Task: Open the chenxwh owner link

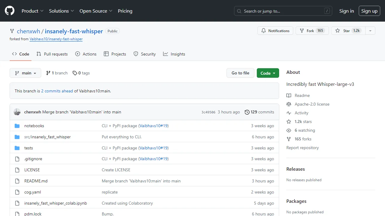Action: tap(29, 31)
